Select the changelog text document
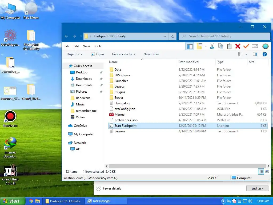Screen dimensions: 273x205 coord(122,103)
